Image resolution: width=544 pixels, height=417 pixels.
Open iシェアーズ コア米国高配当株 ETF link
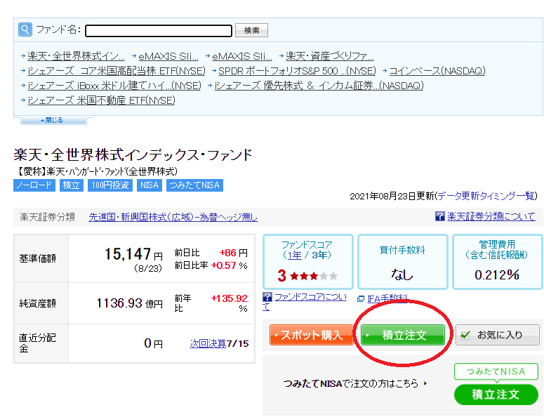pyautogui.click(x=117, y=71)
